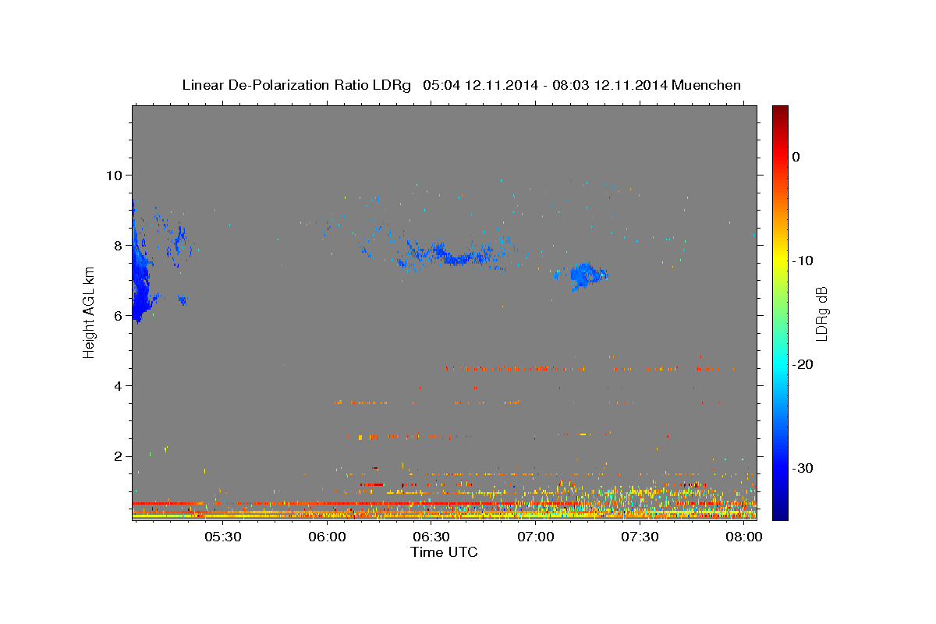Click the 'Muenchen' location in the title
Screen dimensions: 936x624
(x=706, y=85)
